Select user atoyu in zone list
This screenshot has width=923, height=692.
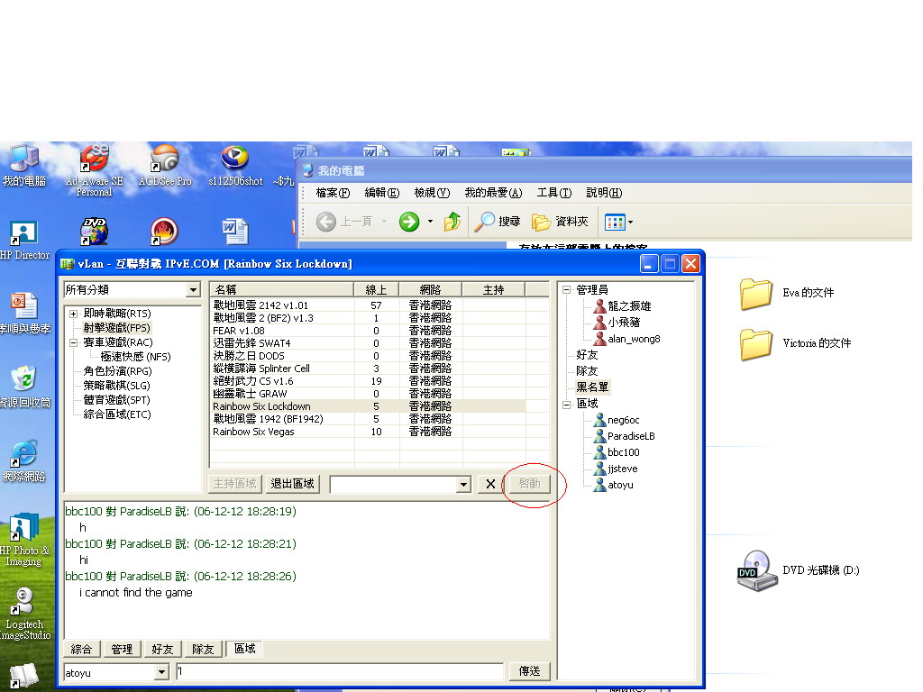tap(613, 485)
